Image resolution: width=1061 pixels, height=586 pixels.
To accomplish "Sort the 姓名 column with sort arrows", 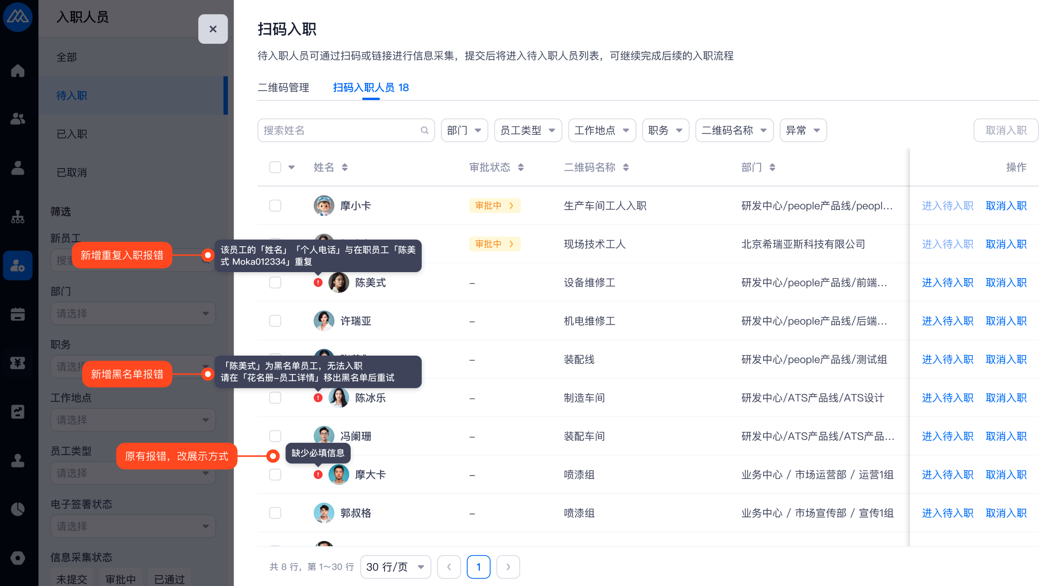I will tap(345, 168).
